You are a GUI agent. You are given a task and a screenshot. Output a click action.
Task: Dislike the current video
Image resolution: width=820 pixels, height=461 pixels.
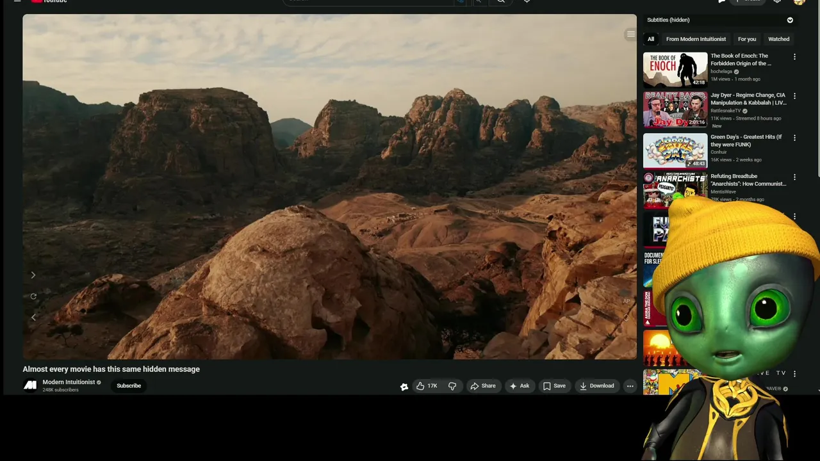click(x=452, y=386)
